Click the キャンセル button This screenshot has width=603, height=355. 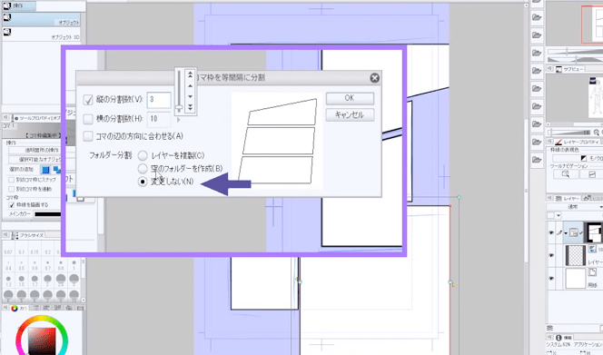(x=350, y=114)
